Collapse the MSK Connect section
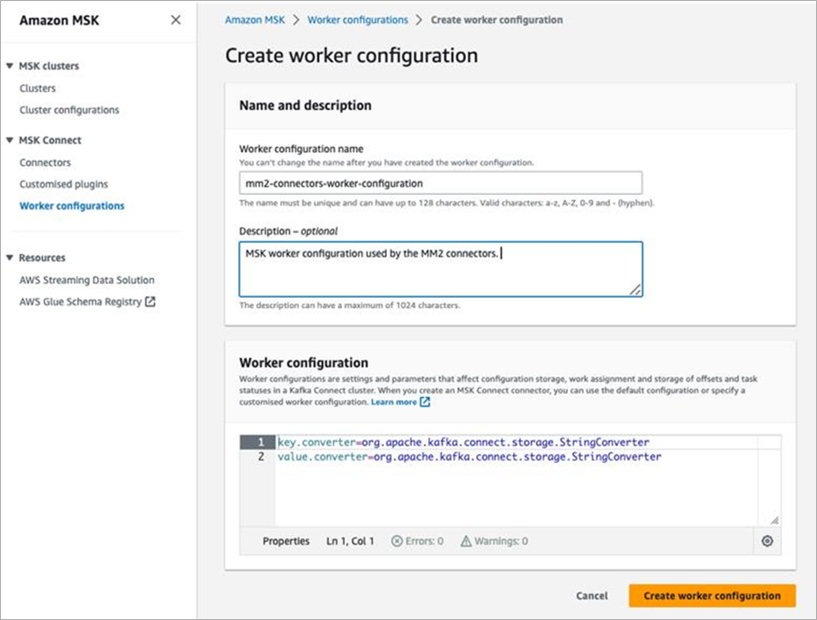817x620 pixels. pyautogui.click(x=9, y=140)
